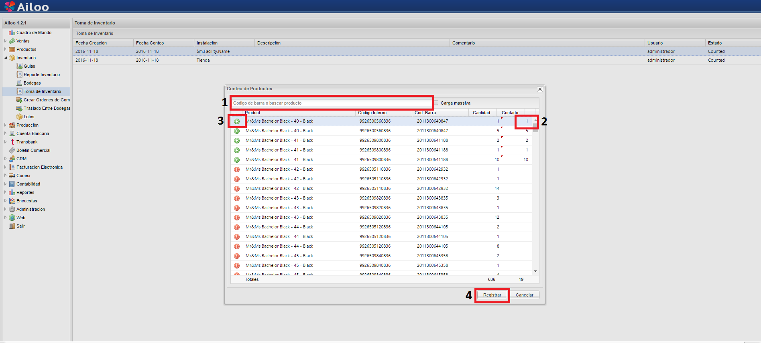
Task: Click the Salir door icon
Action: [12, 226]
